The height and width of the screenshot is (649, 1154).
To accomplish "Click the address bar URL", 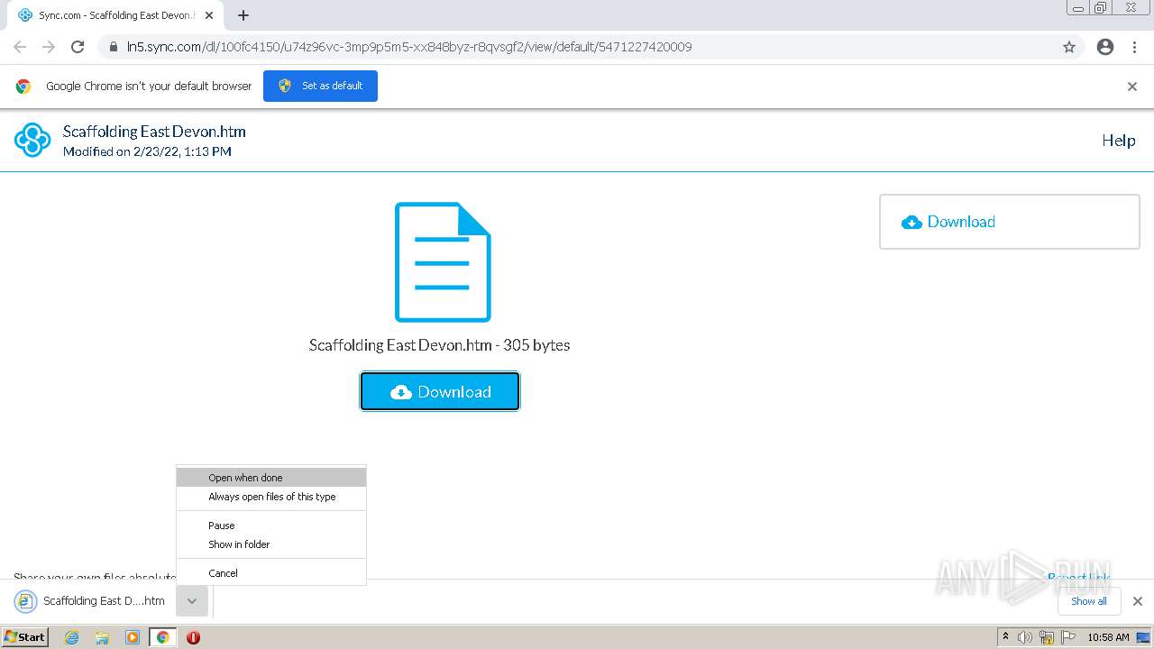I will 410,47.
